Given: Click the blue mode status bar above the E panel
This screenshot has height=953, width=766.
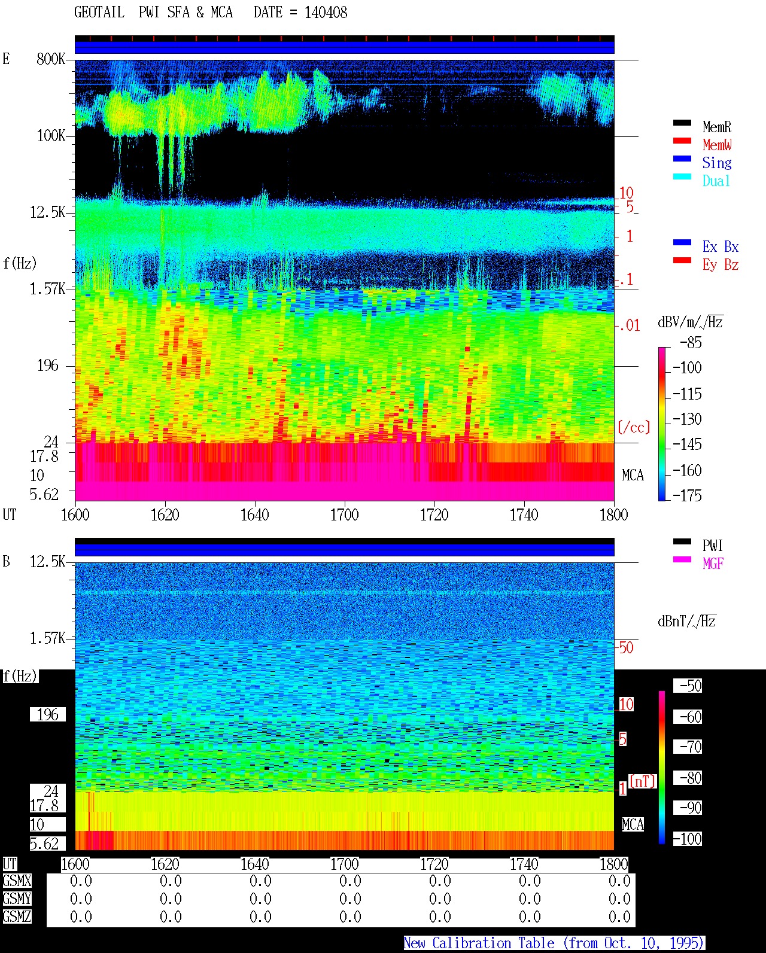Looking at the screenshot, I should pos(344,47).
